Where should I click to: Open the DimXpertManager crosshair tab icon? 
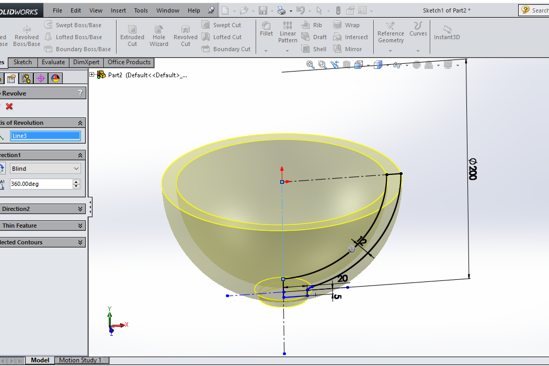(x=41, y=78)
